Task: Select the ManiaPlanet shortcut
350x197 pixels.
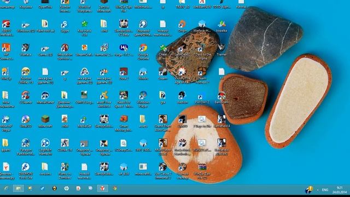Action: pyautogui.click(x=45, y=97)
